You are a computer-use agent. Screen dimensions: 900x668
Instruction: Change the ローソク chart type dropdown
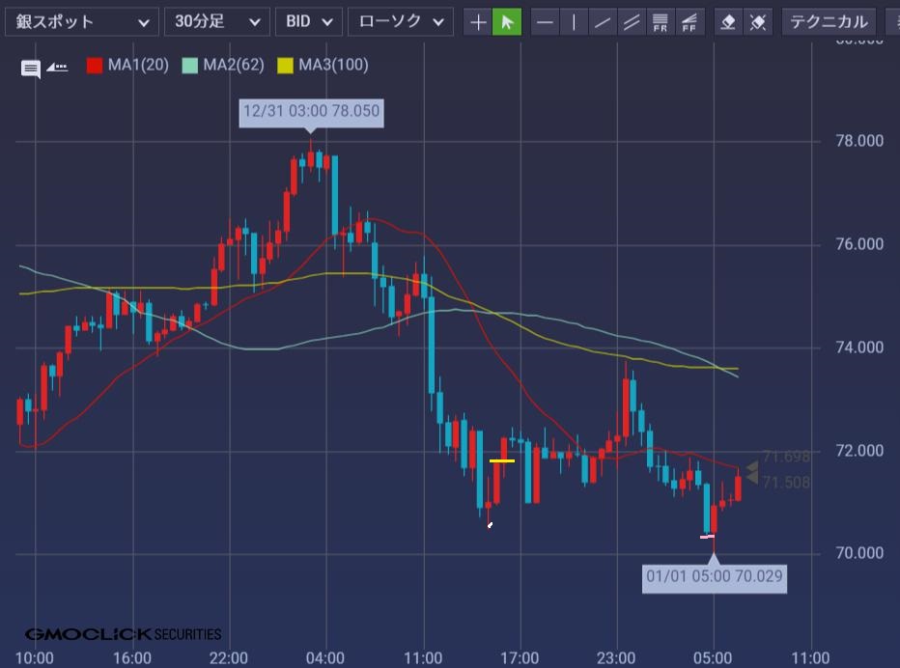400,22
